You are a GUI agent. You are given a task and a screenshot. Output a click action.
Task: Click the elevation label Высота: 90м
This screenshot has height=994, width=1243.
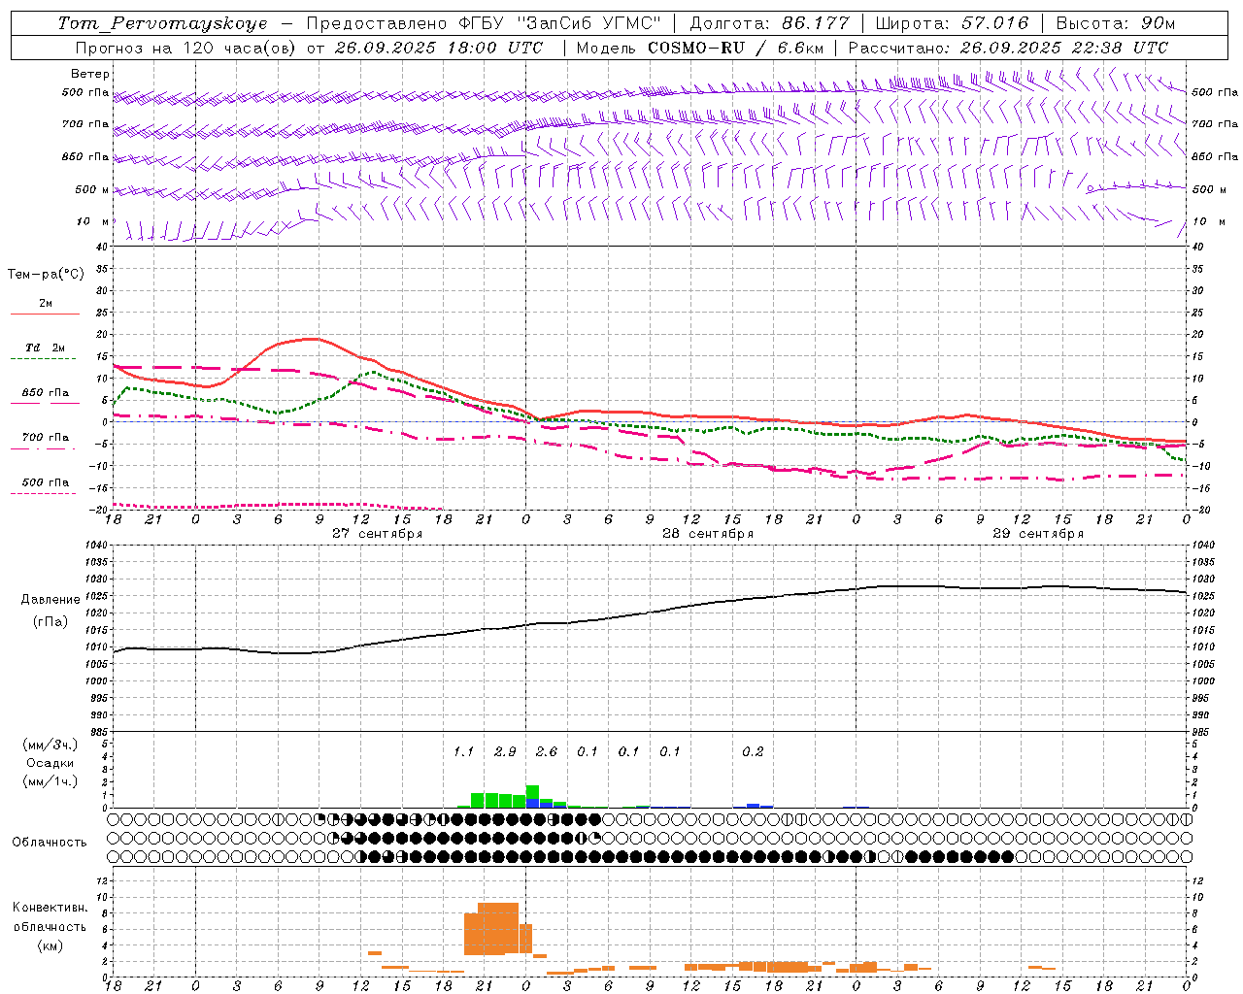tap(1116, 23)
